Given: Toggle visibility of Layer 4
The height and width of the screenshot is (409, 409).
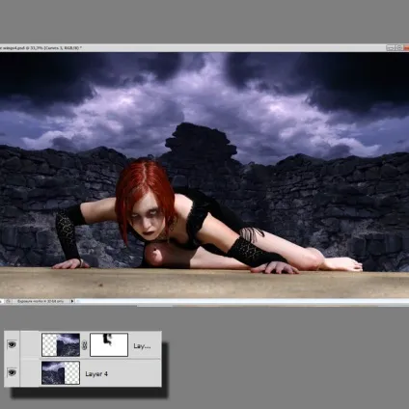Looking at the screenshot, I should (x=12, y=372).
